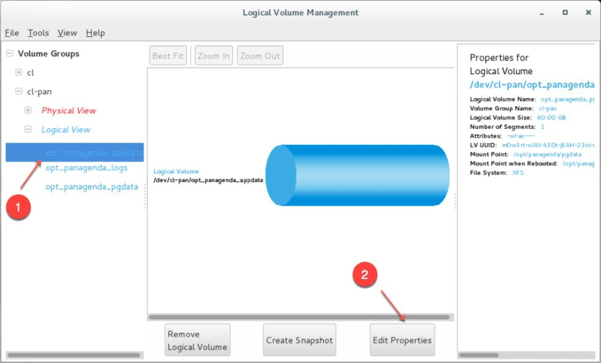The width and height of the screenshot is (601, 363).
Task: Click the Zoom In button
Action: pyautogui.click(x=214, y=56)
